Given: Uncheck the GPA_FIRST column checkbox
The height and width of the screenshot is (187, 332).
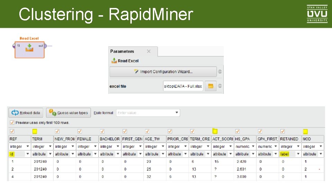Looking at the screenshot, I should 260,132.
